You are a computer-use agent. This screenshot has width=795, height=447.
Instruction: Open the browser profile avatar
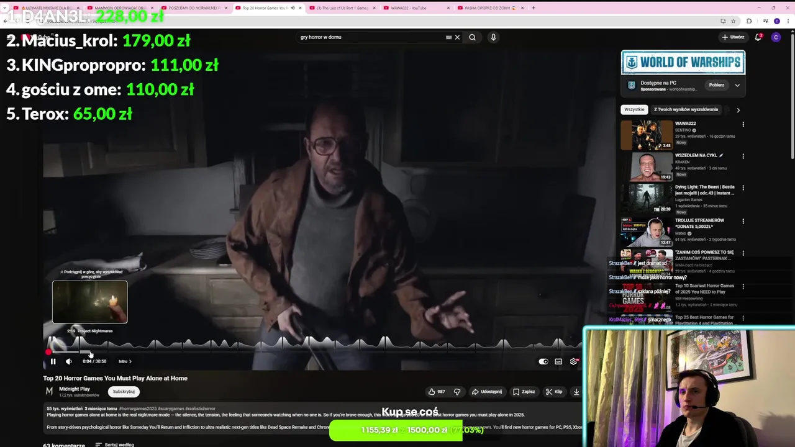click(x=776, y=21)
